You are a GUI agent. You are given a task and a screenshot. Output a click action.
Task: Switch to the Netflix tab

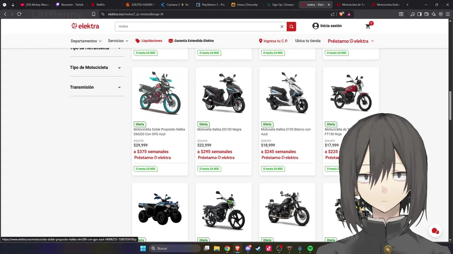tap(104, 5)
